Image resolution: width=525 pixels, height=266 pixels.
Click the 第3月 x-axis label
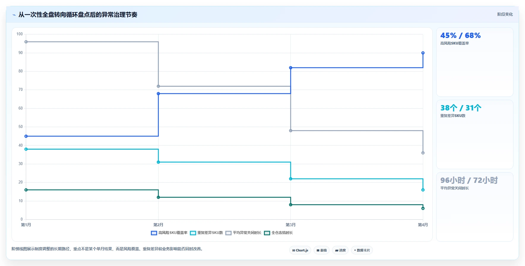point(291,225)
